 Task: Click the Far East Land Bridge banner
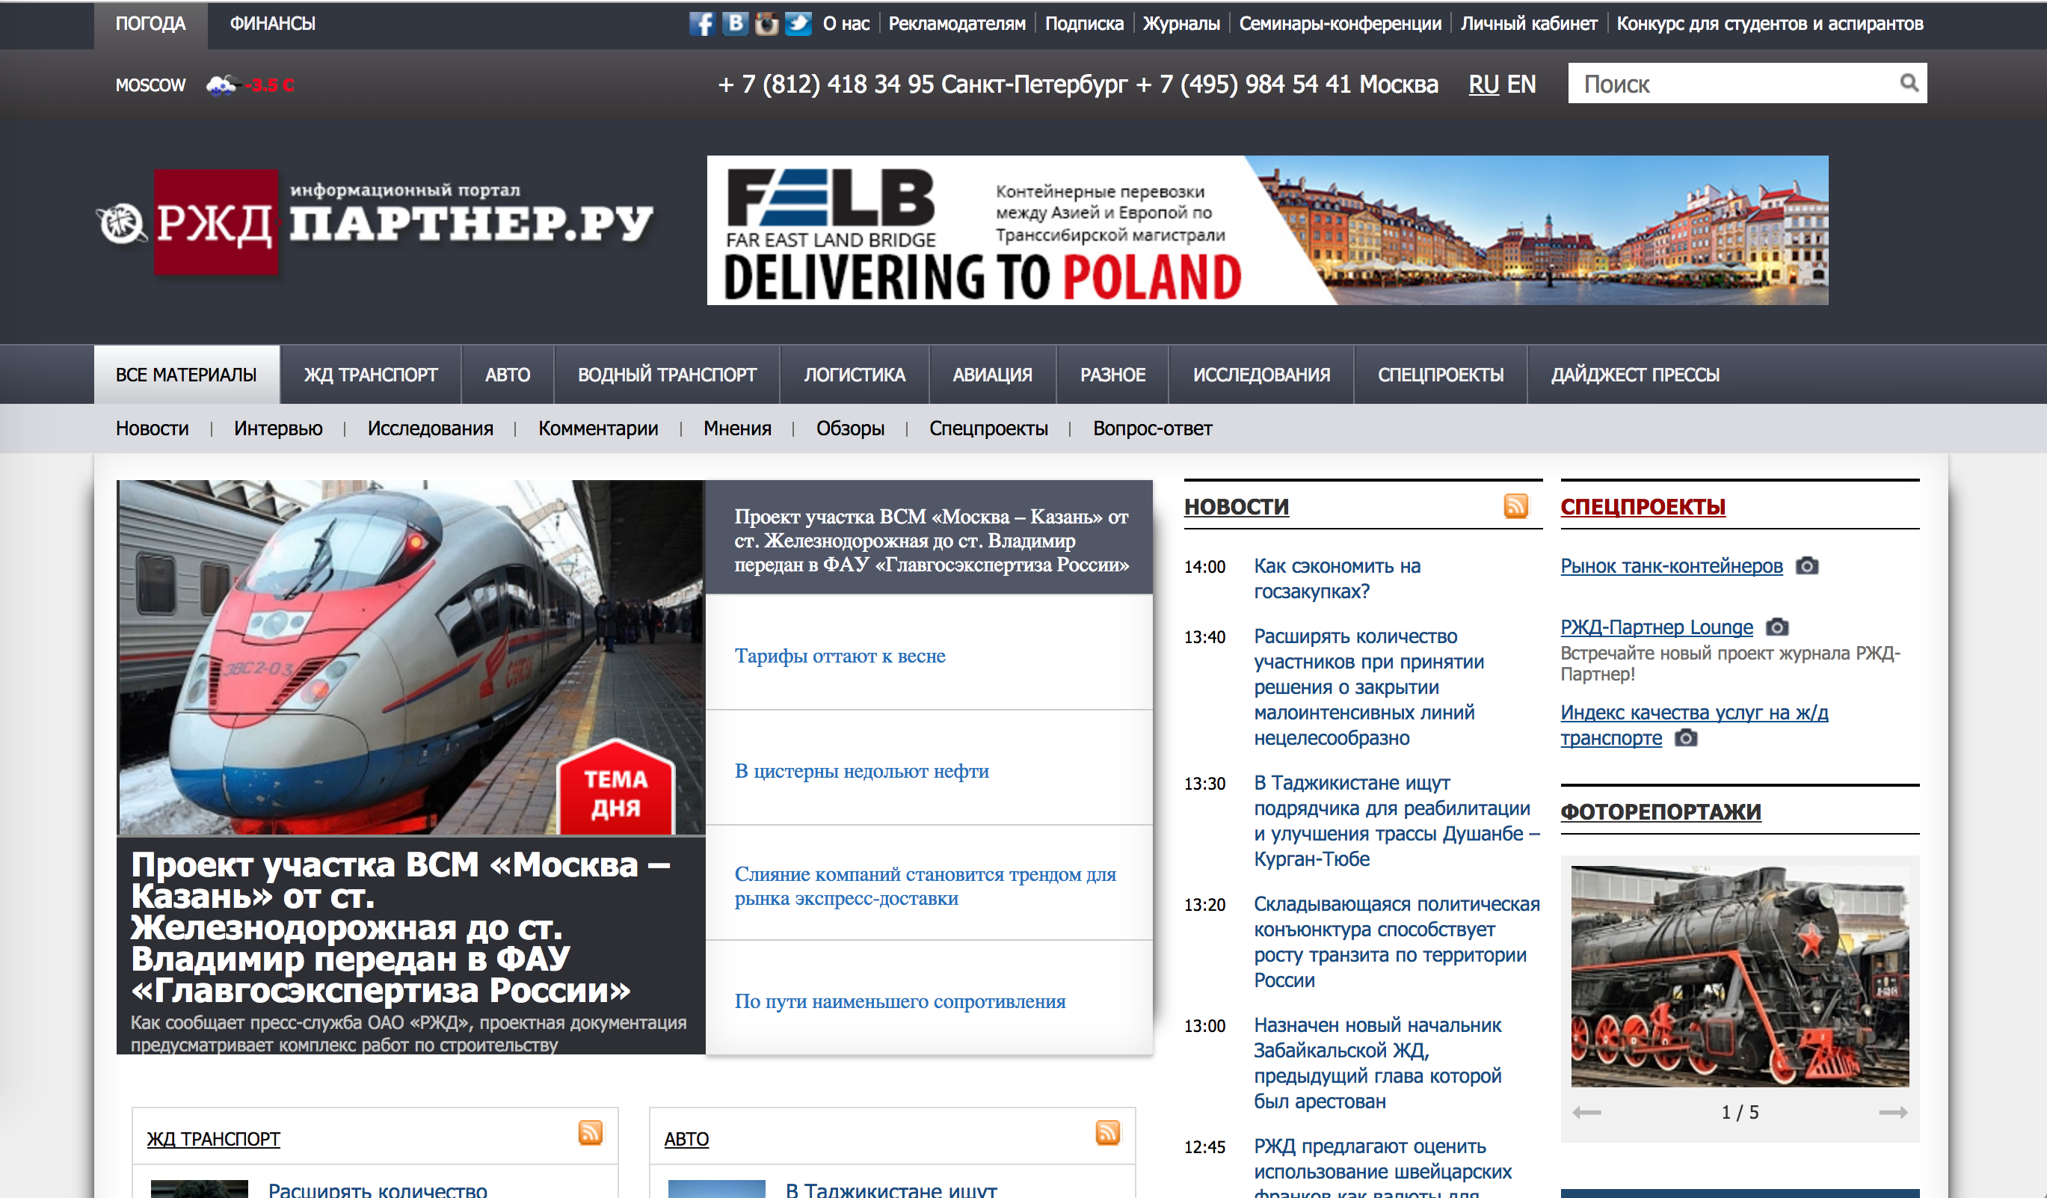(1267, 230)
